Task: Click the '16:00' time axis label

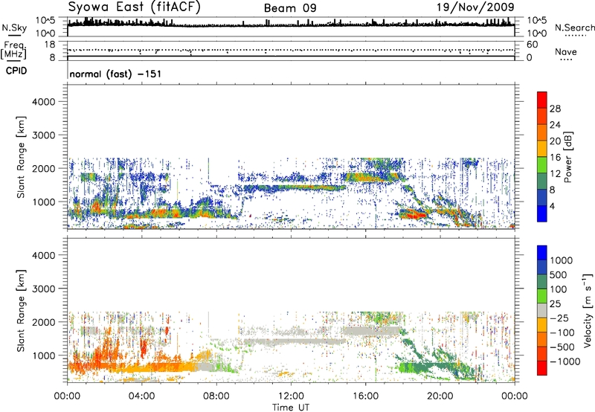Action: click(365, 396)
